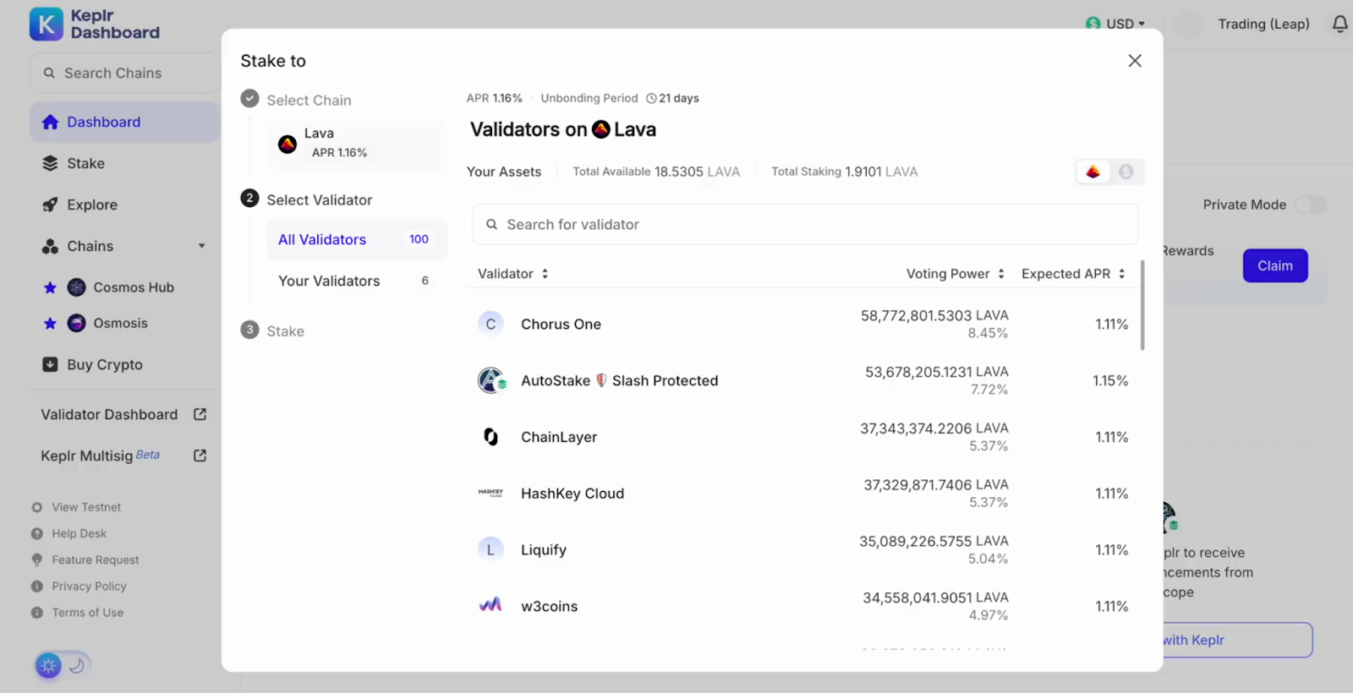The height and width of the screenshot is (693, 1353).
Task: Select All Validators tab
Action: pos(356,239)
